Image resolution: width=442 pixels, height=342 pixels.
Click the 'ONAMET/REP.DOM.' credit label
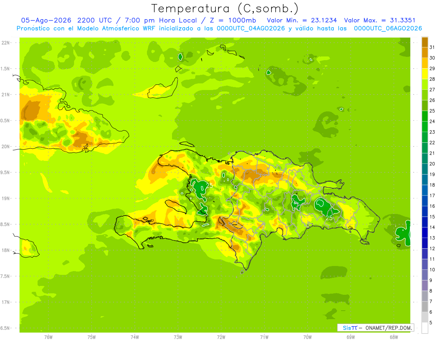coord(388,328)
